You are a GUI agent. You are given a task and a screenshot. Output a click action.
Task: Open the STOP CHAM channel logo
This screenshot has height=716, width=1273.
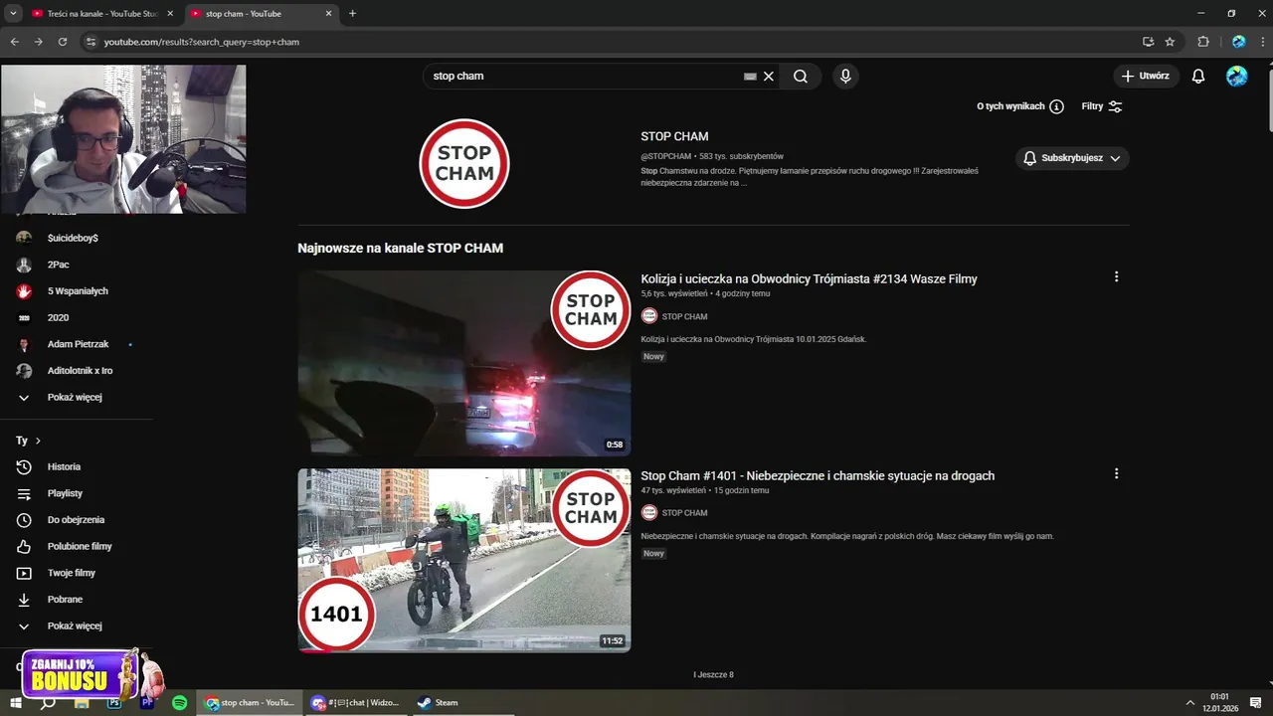[x=464, y=164]
